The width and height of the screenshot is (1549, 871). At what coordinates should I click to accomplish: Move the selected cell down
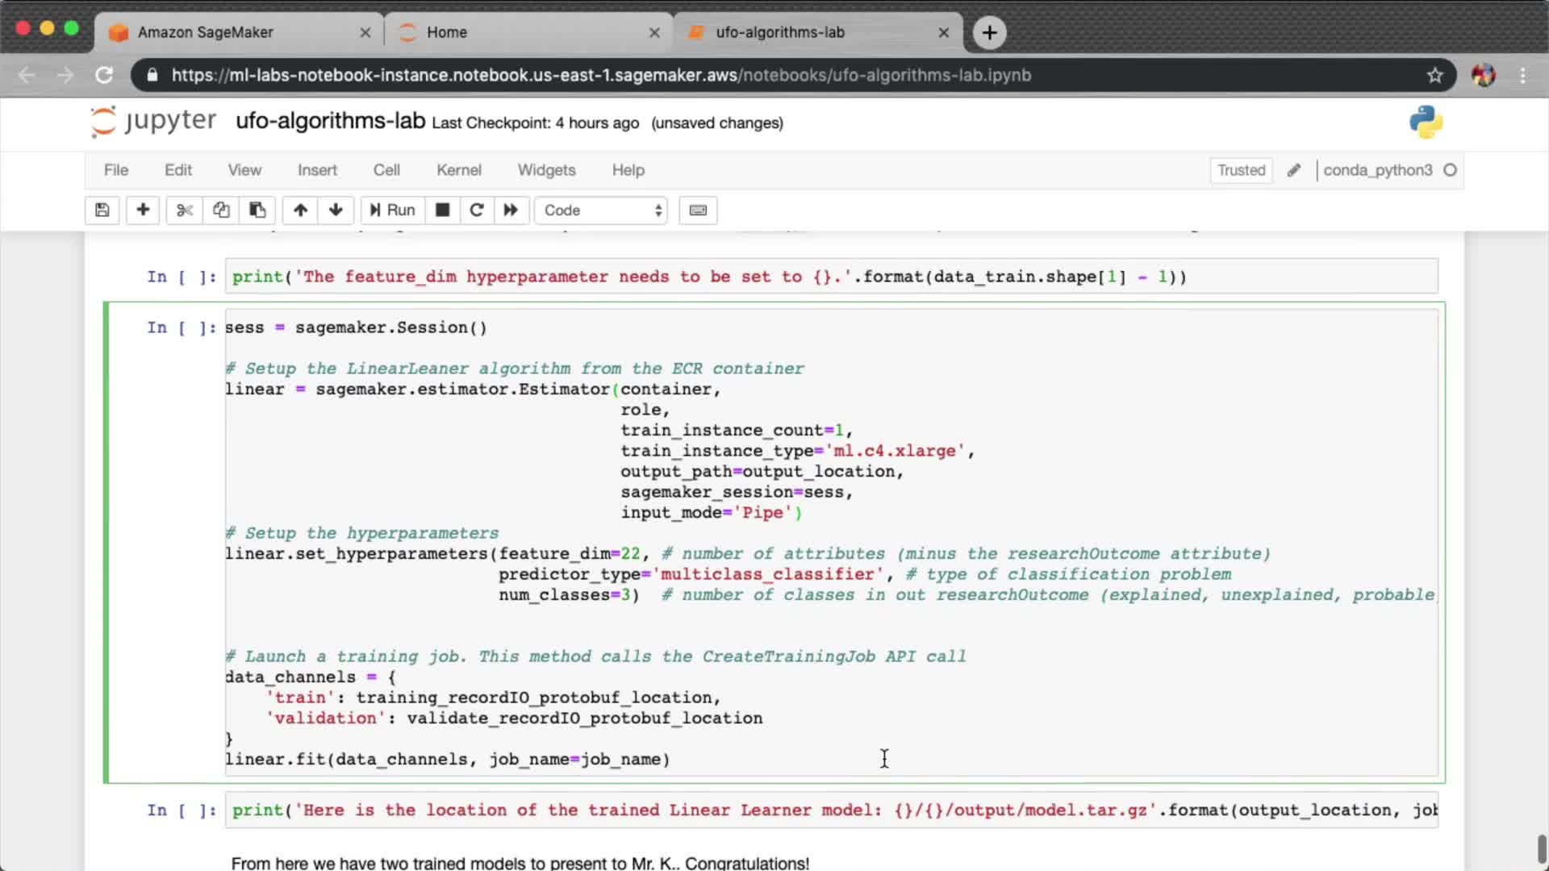pyautogui.click(x=336, y=210)
